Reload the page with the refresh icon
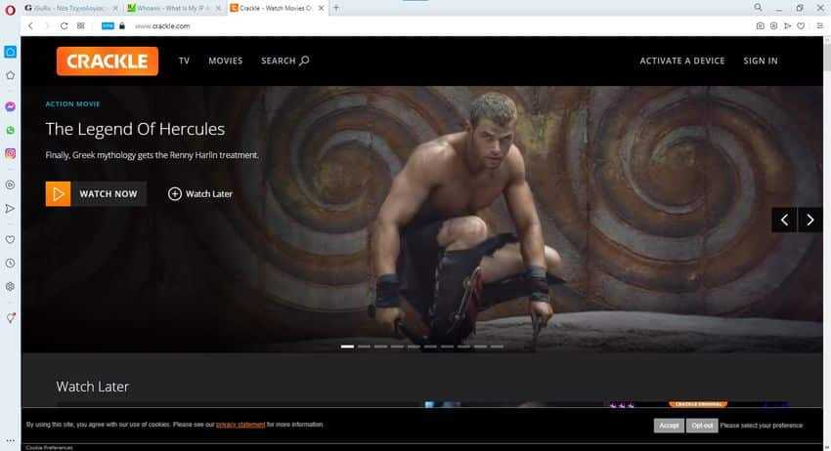The image size is (831, 451). point(64,26)
